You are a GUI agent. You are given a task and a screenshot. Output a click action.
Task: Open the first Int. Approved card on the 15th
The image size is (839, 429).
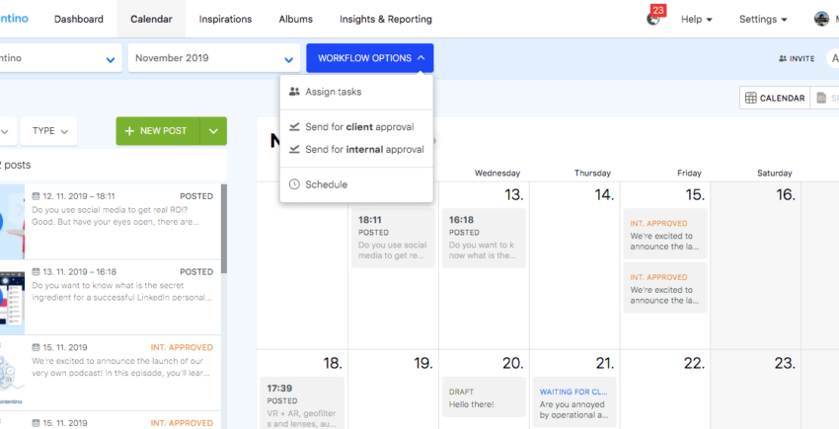pos(665,233)
